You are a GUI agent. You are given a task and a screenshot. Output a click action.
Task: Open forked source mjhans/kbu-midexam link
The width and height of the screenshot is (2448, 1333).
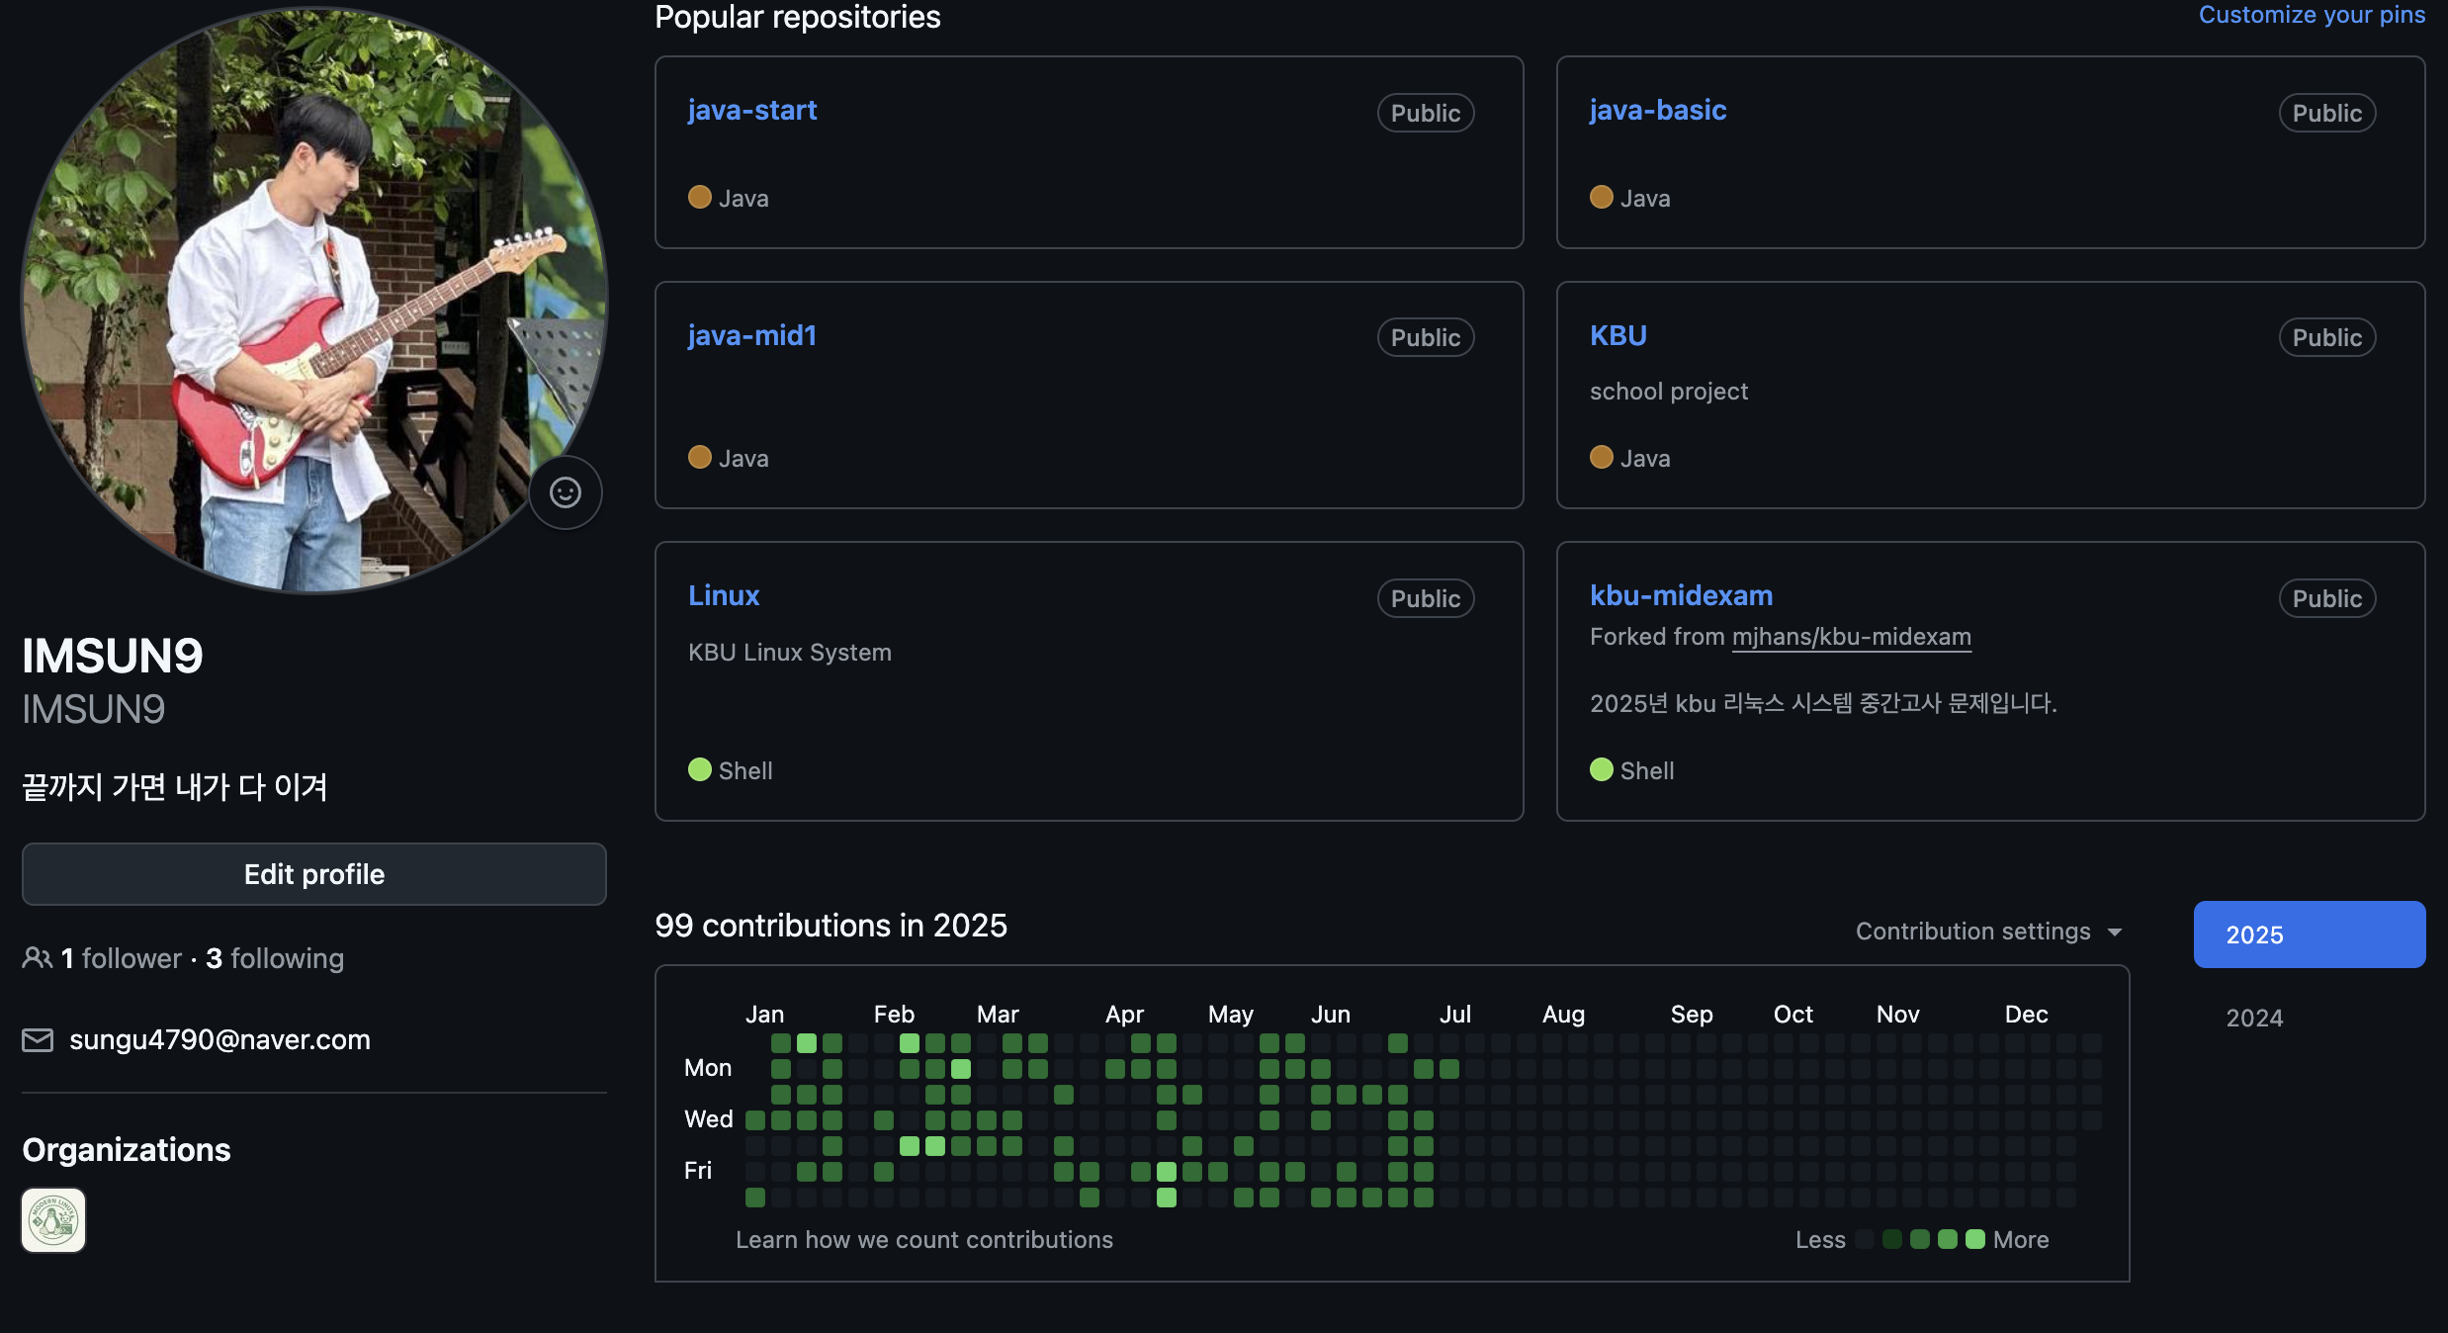(1851, 637)
